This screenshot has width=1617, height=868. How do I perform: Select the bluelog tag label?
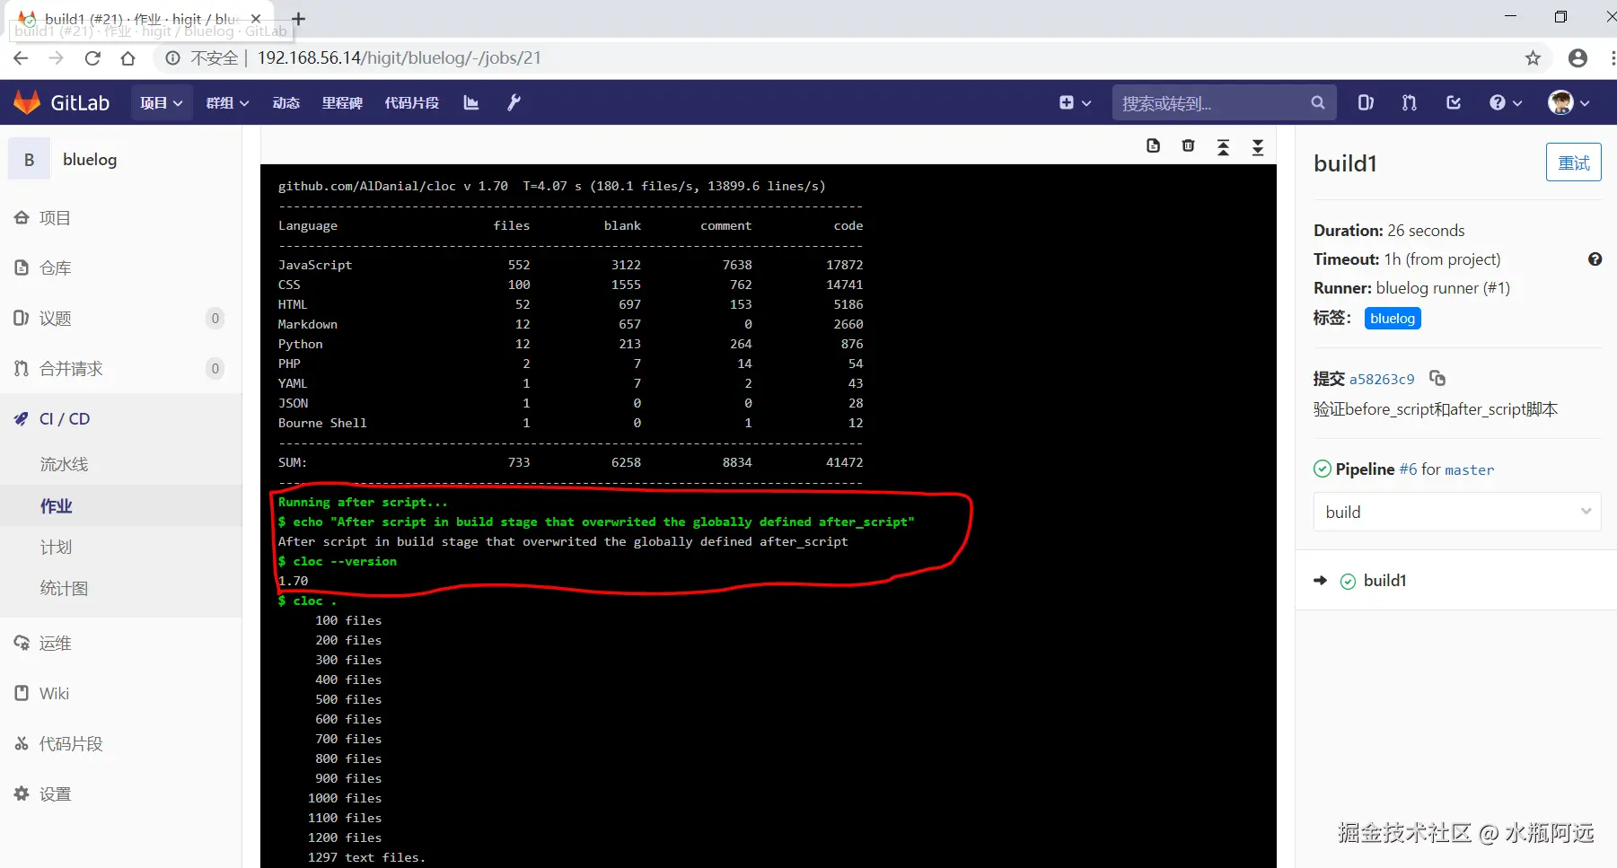click(1392, 318)
